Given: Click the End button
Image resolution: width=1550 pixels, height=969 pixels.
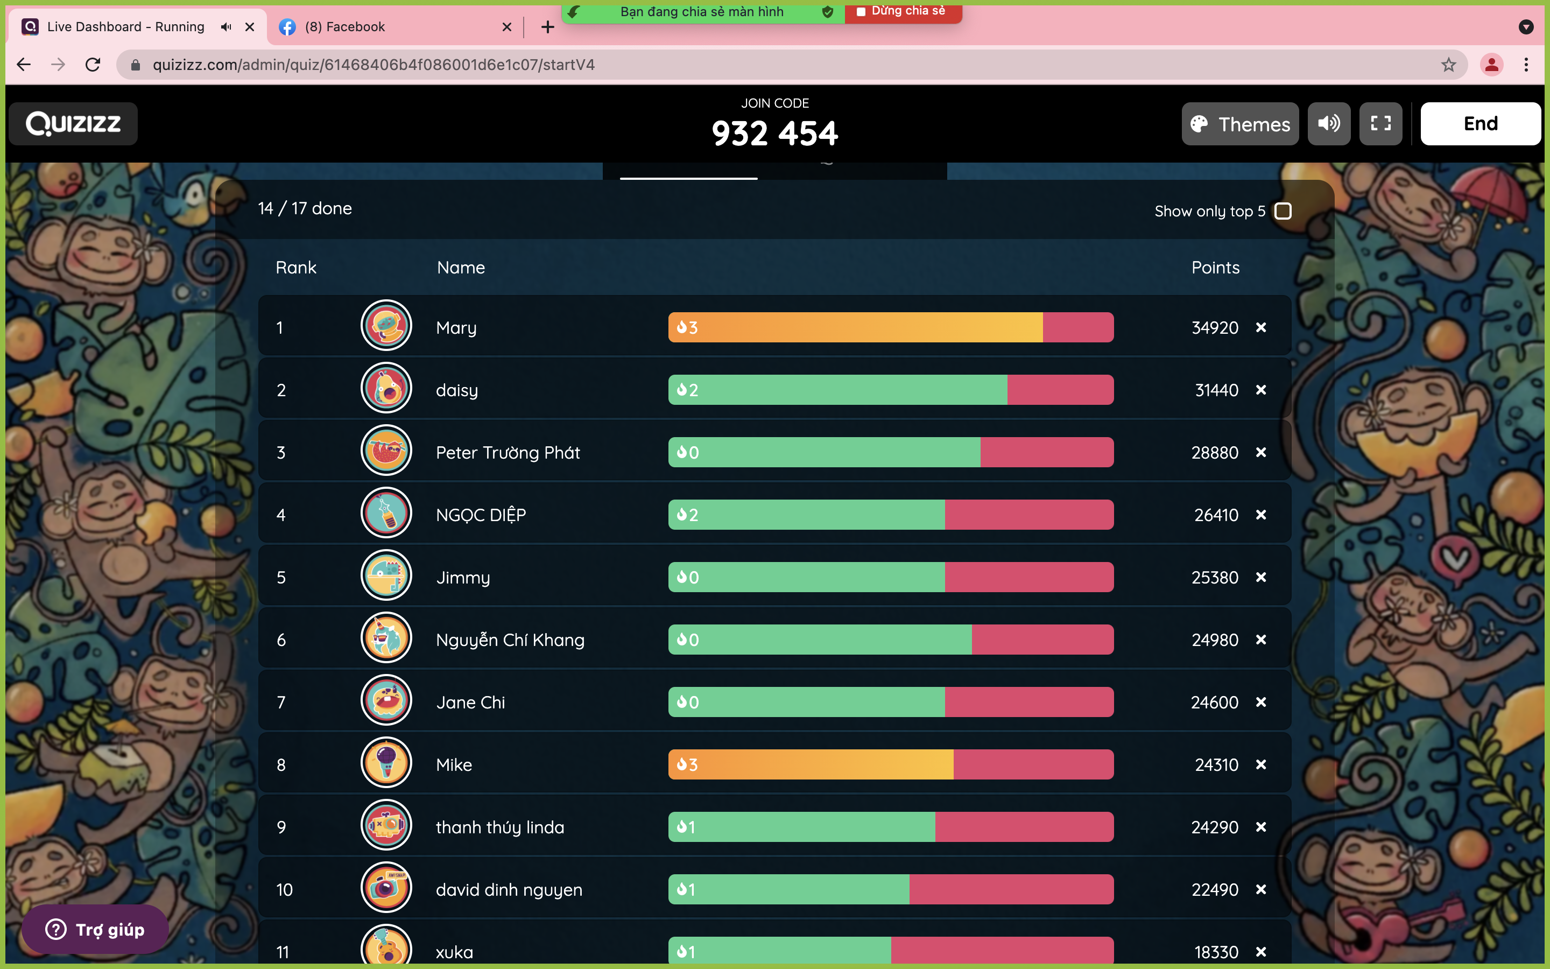Looking at the screenshot, I should coord(1481,124).
